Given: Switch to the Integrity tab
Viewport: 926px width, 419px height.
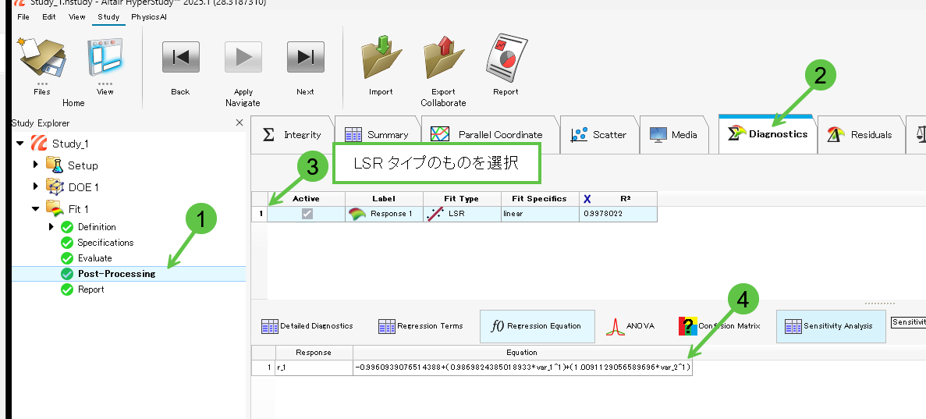Looking at the screenshot, I should click(293, 135).
